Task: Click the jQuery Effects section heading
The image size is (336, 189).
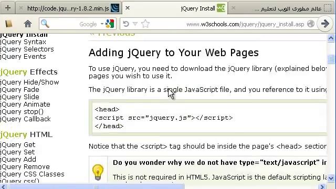Action: [x=29, y=72]
